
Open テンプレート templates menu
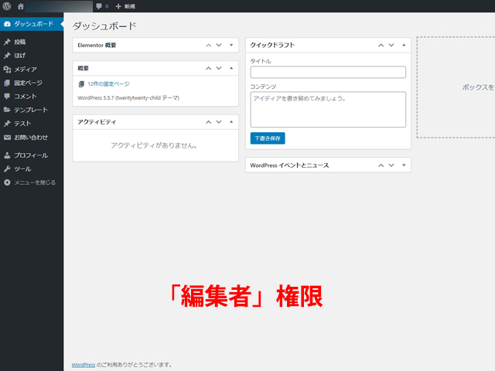click(32, 110)
